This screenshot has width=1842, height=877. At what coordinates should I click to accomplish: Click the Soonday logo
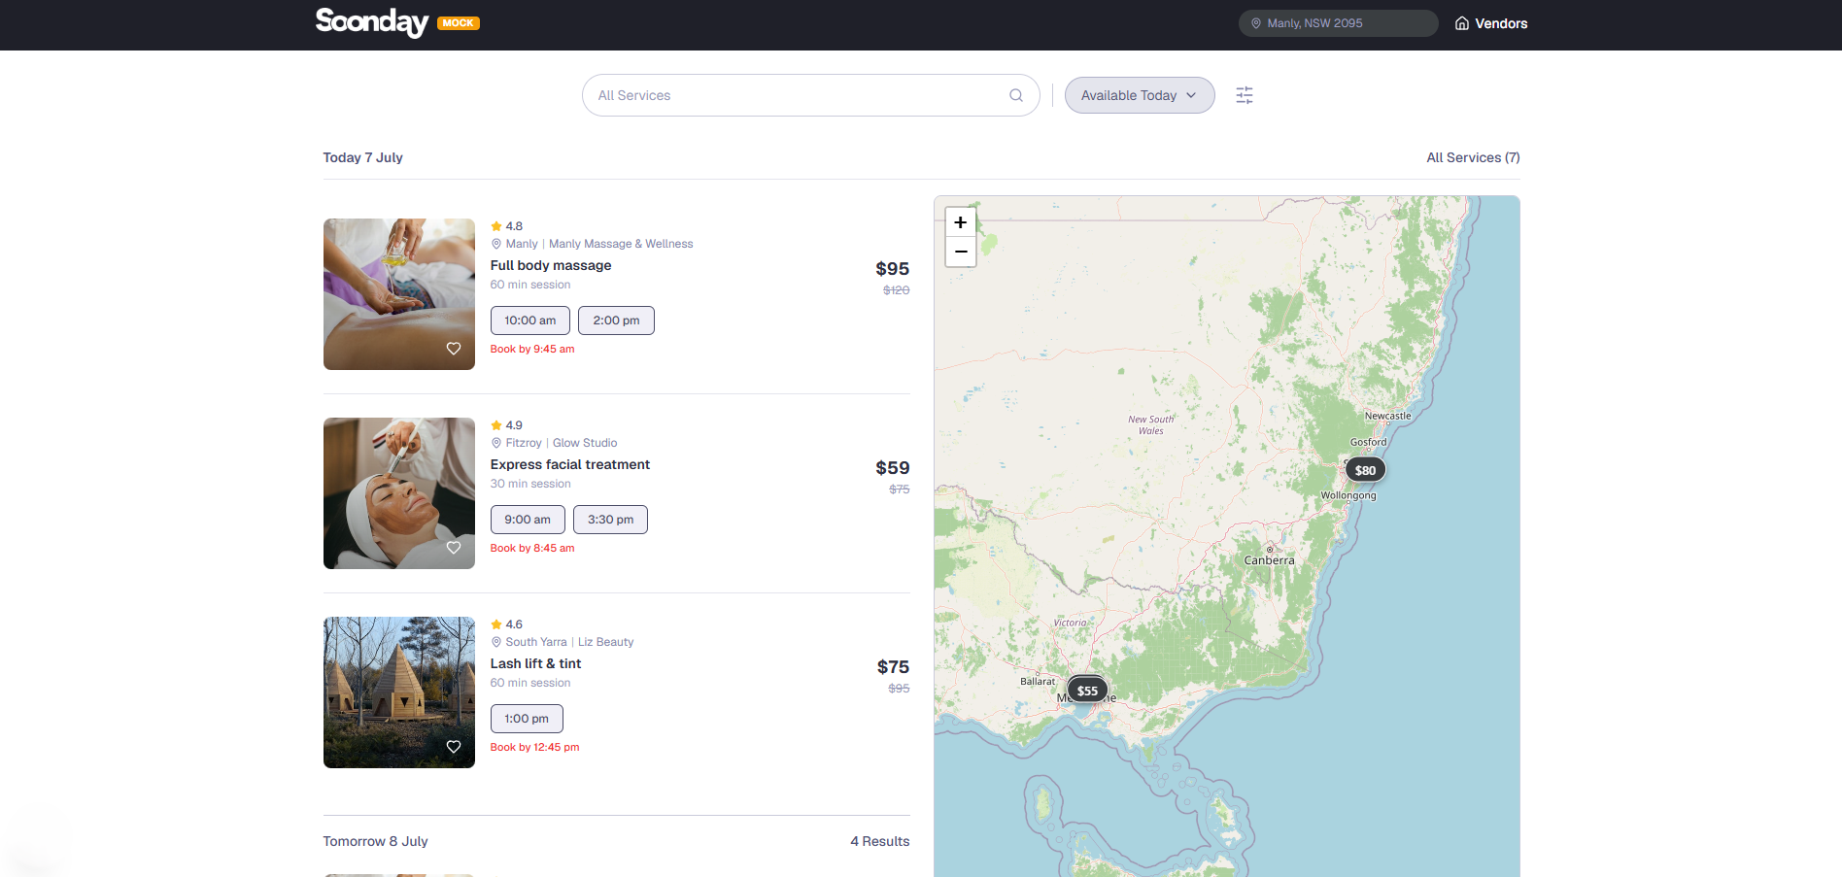371,22
